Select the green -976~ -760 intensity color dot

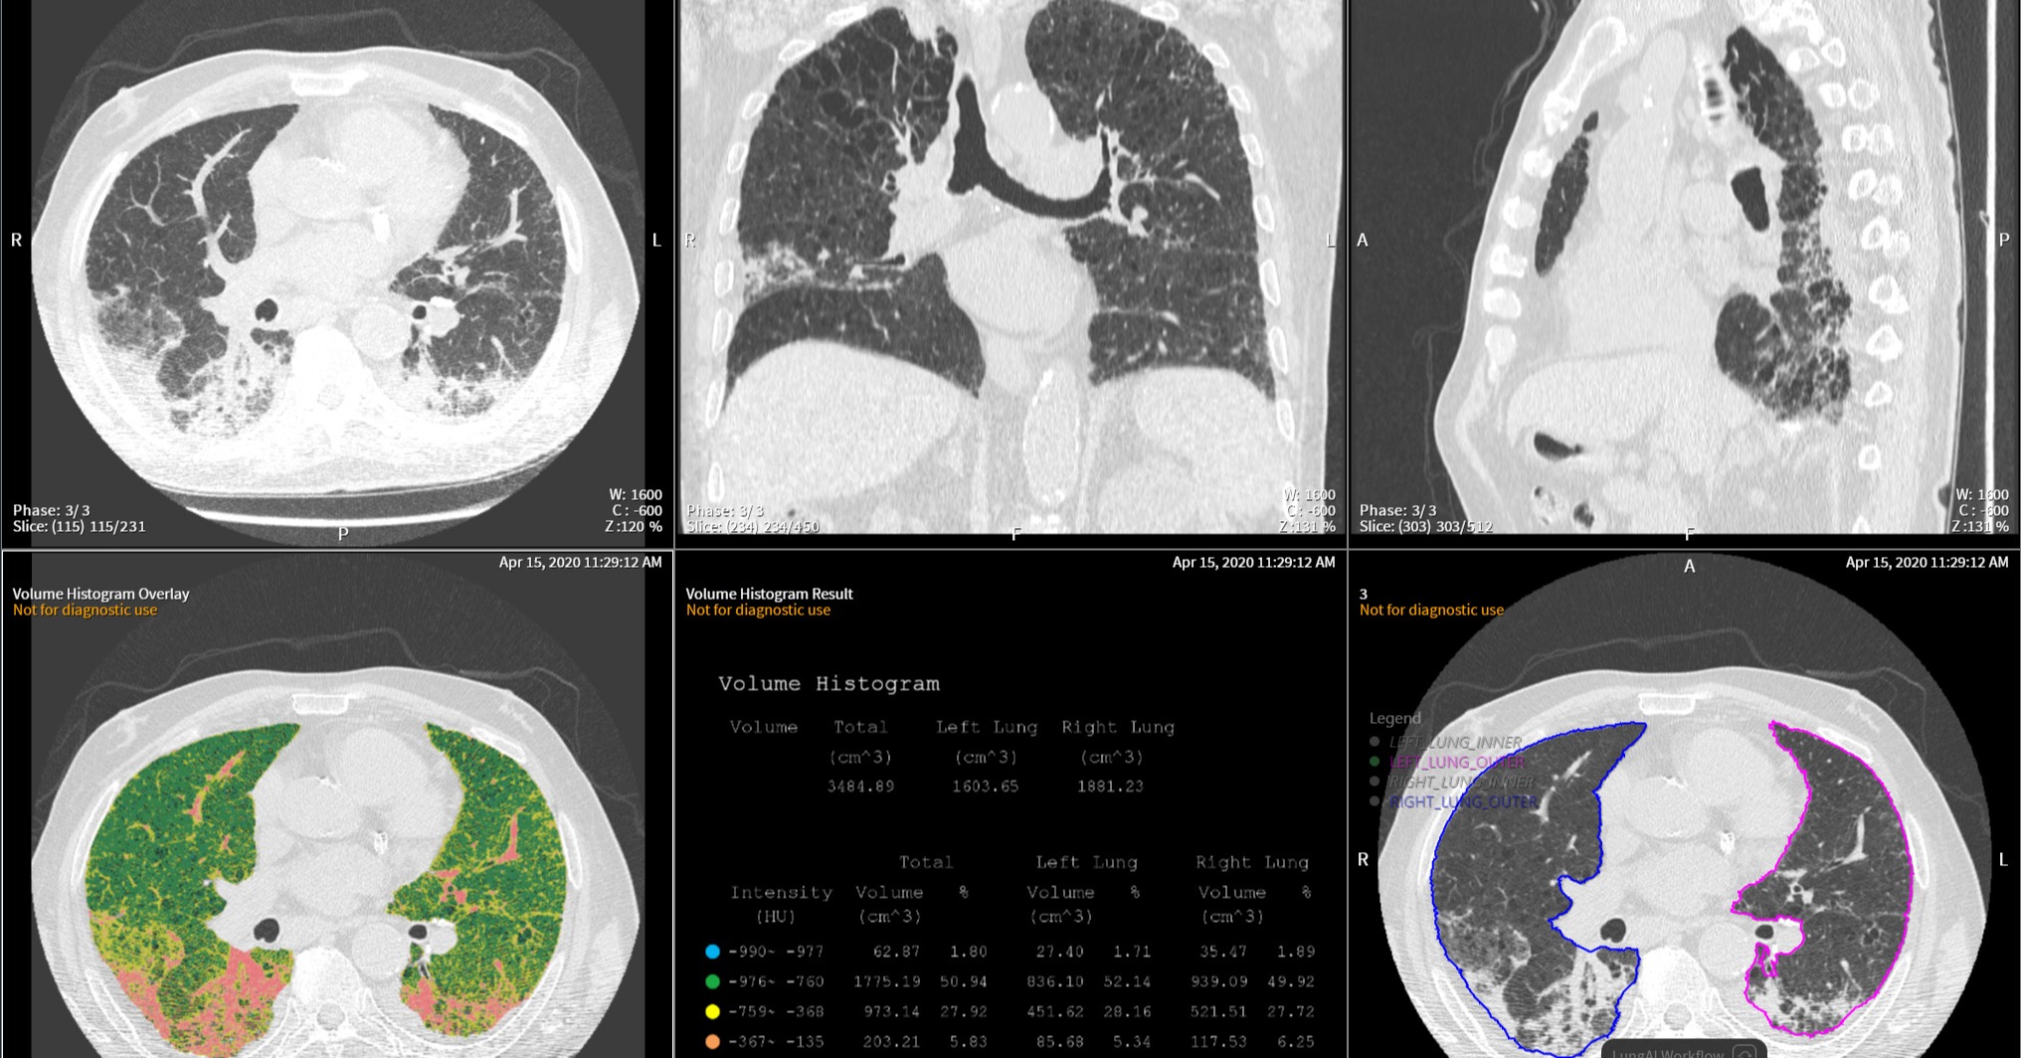click(x=712, y=981)
